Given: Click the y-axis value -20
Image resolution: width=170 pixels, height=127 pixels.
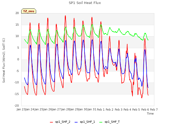Looking at the screenshot, I should (16, 106).
